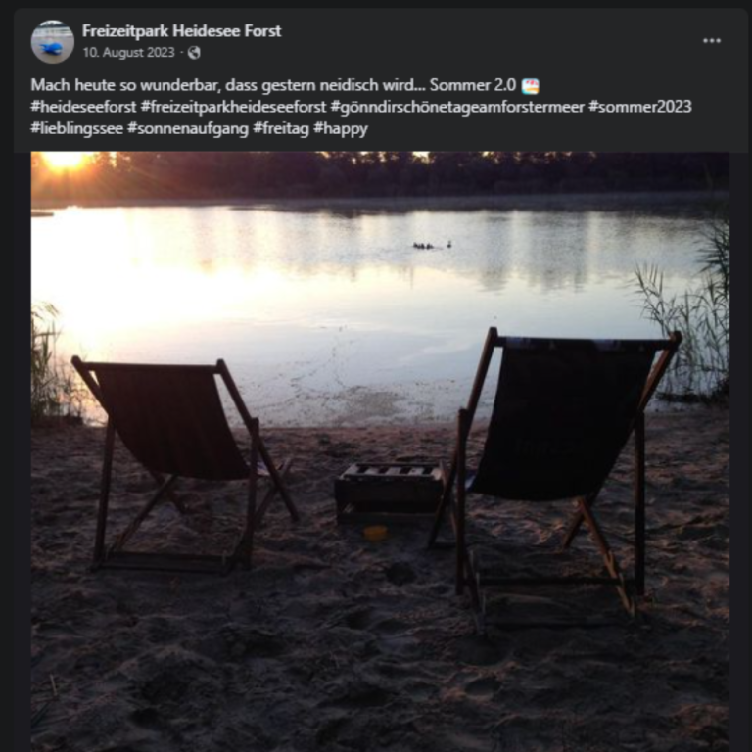752x752 pixels.
Task: Open the #lieblingssee hashtag
Action: [77, 128]
